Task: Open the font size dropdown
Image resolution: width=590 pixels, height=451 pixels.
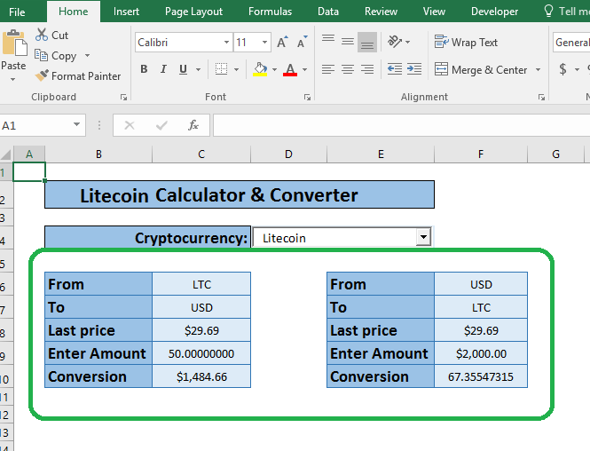Action: [265, 42]
